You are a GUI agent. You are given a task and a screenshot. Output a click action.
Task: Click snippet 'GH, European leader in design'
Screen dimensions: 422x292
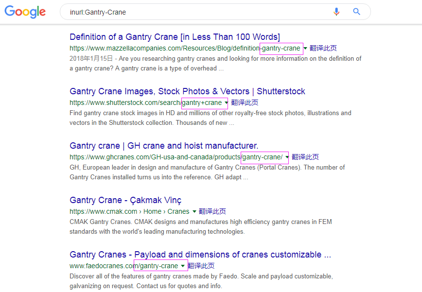(x=207, y=172)
